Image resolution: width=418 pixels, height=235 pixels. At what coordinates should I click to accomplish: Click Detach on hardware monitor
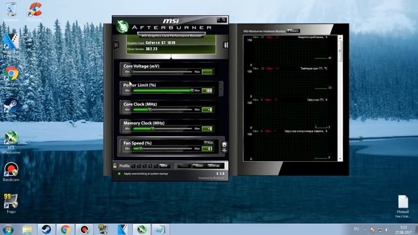[x=293, y=31]
